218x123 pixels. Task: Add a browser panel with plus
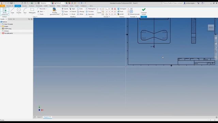point(14,19)
